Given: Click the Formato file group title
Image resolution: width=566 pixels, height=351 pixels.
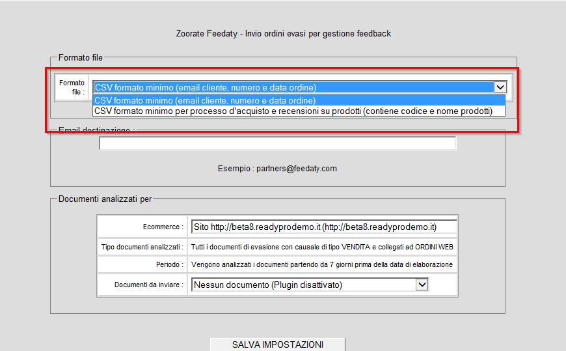Looking at the screenshot, I should pyautogui.click(x=81, y=57).
